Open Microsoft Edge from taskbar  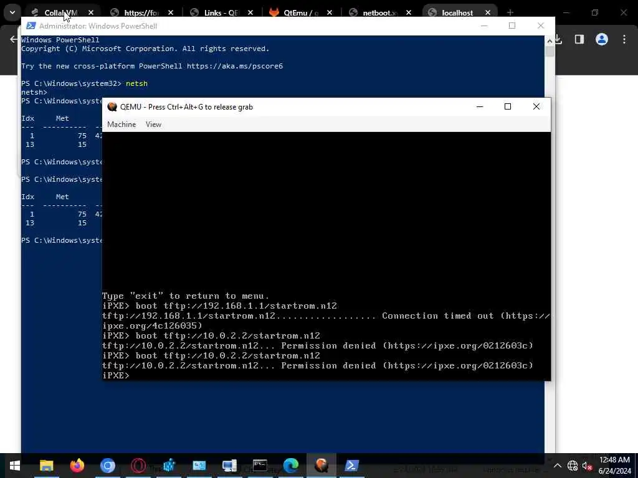[x=291, y=466]
